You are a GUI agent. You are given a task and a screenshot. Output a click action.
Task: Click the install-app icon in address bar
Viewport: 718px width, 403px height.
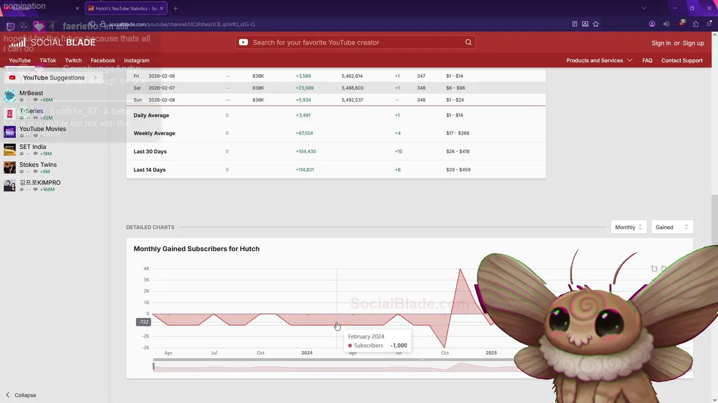585,24
